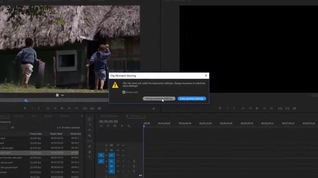Screen dimensions: 318x178
Task: Toggle V1 track targeting
Action: point(111,155)
